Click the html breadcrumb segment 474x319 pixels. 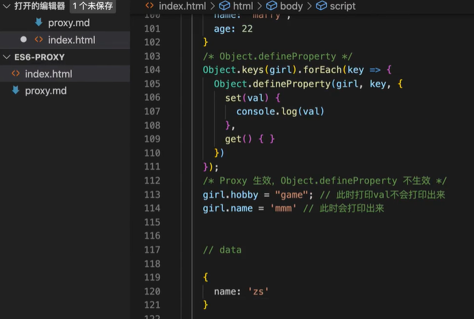click(243, 6)
